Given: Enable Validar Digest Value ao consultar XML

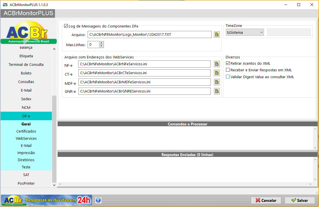Looking at the screenshot, I should coord(228,77).
